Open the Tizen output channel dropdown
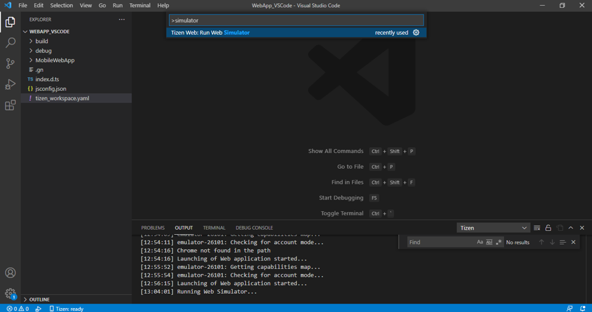592x312 pixels. click(x=493, y=228)
